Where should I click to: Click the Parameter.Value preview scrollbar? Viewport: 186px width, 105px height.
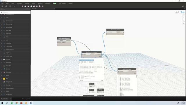pyautogui.click(x=136, y=76)
